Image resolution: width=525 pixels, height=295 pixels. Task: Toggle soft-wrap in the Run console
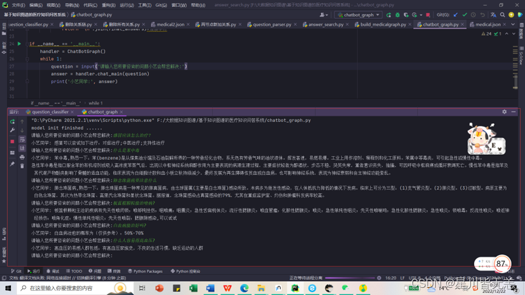(22, 140)
